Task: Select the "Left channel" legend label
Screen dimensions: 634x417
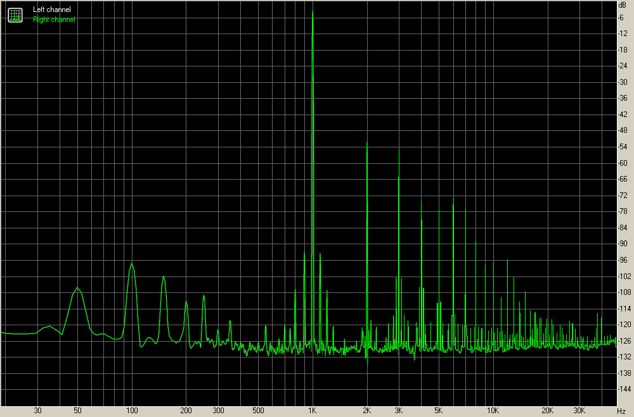Action: click(x=52, y=9)
